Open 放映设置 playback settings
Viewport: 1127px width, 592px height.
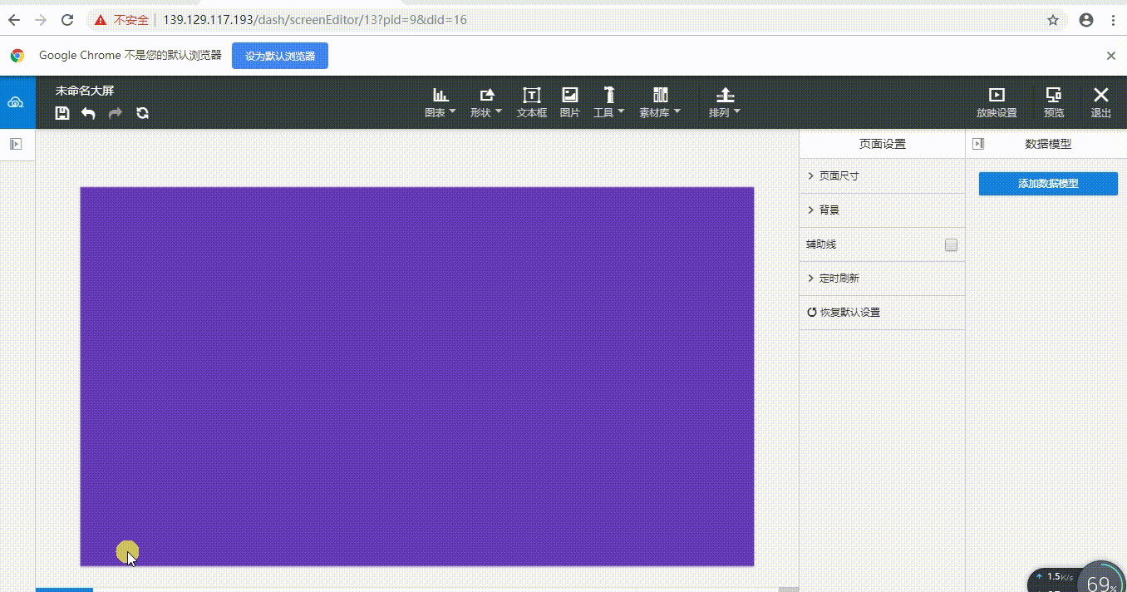pos(997,103)
